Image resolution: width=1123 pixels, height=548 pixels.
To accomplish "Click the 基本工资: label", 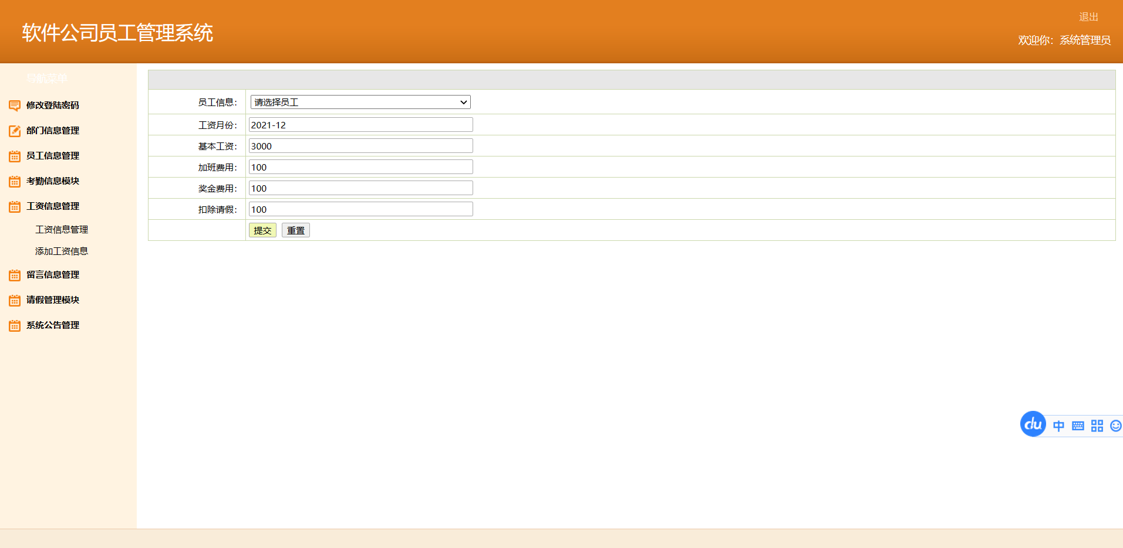I will (218, 147).
